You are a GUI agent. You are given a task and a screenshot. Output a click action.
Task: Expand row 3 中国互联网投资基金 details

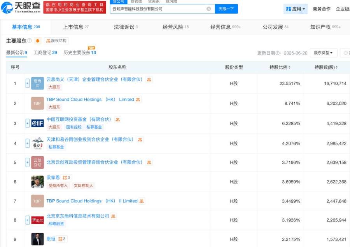(28, 123)
